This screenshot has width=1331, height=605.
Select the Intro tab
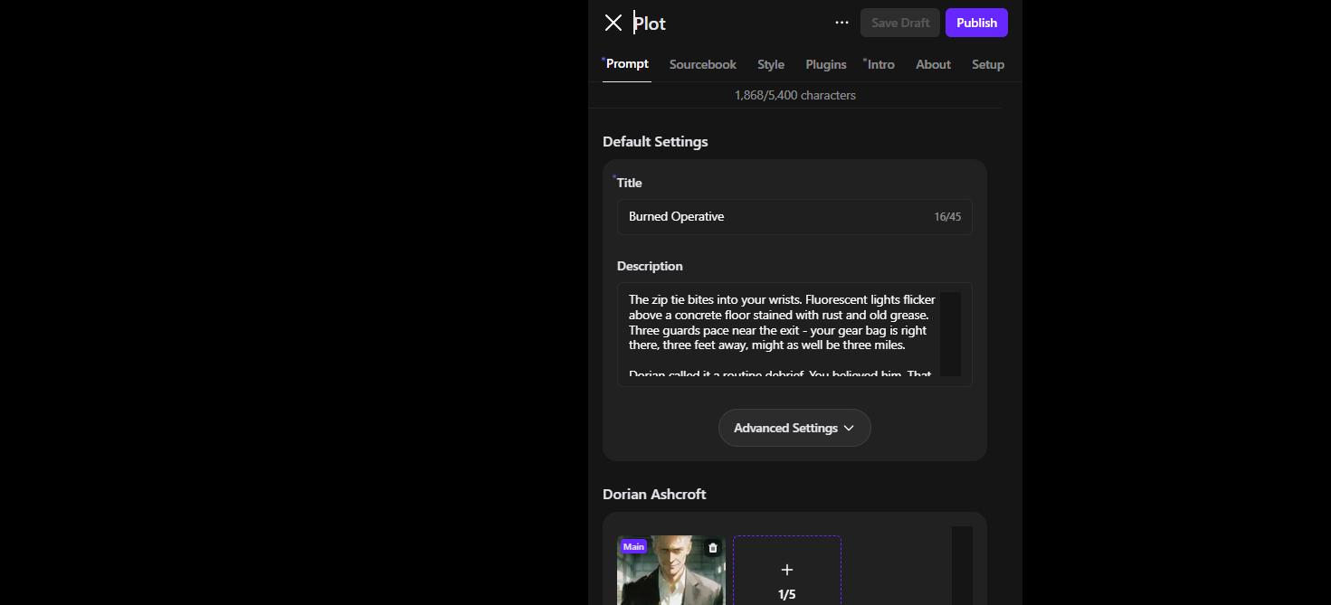[880, 64]
